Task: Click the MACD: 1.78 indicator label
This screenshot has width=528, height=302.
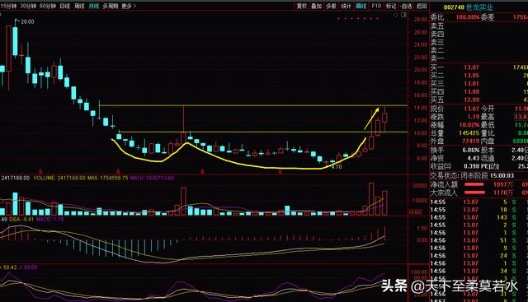Action: tap(49, 219)
